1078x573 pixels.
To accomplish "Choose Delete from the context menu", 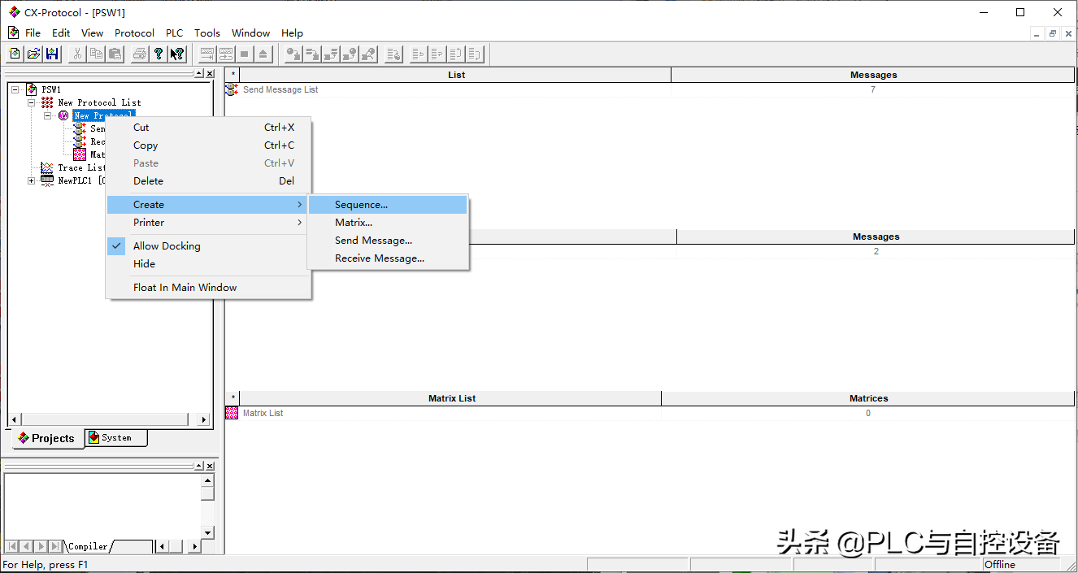I will (x=209, y=181).
